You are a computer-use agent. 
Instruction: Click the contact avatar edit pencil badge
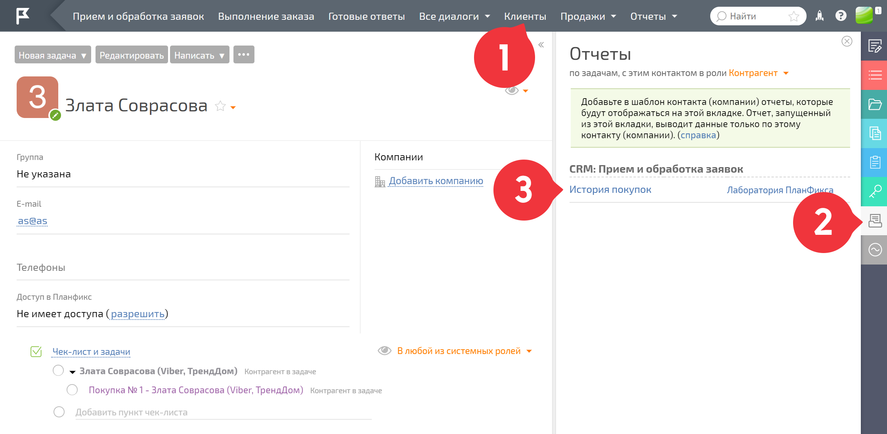click(x=55, y=115)
